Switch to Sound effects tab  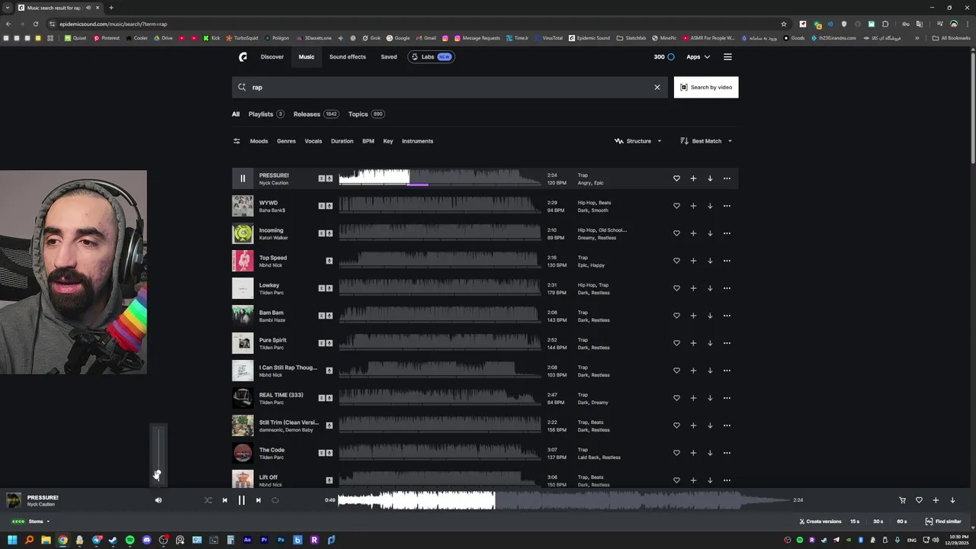coord(348,56)
